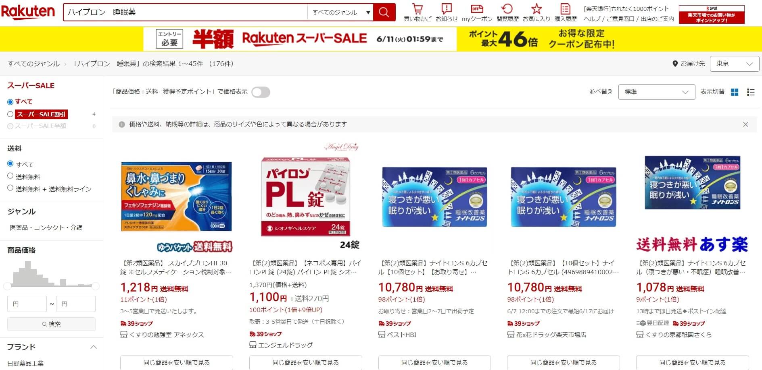The height and width of the screenshot is (370, 762).
Task: Open スカイブロンHI product thumbnail
Action: pos(176,196)
